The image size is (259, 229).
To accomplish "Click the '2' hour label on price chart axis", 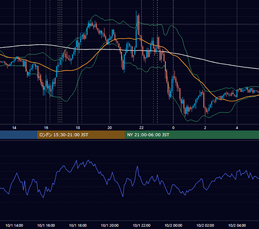I will coord(205,128).
